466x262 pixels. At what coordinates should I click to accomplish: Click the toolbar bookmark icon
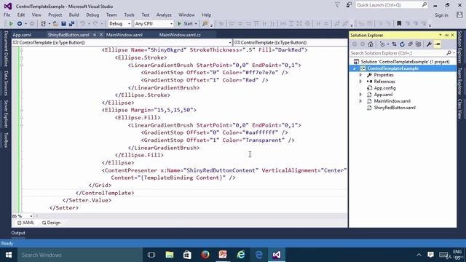click(x=399, y=23)
